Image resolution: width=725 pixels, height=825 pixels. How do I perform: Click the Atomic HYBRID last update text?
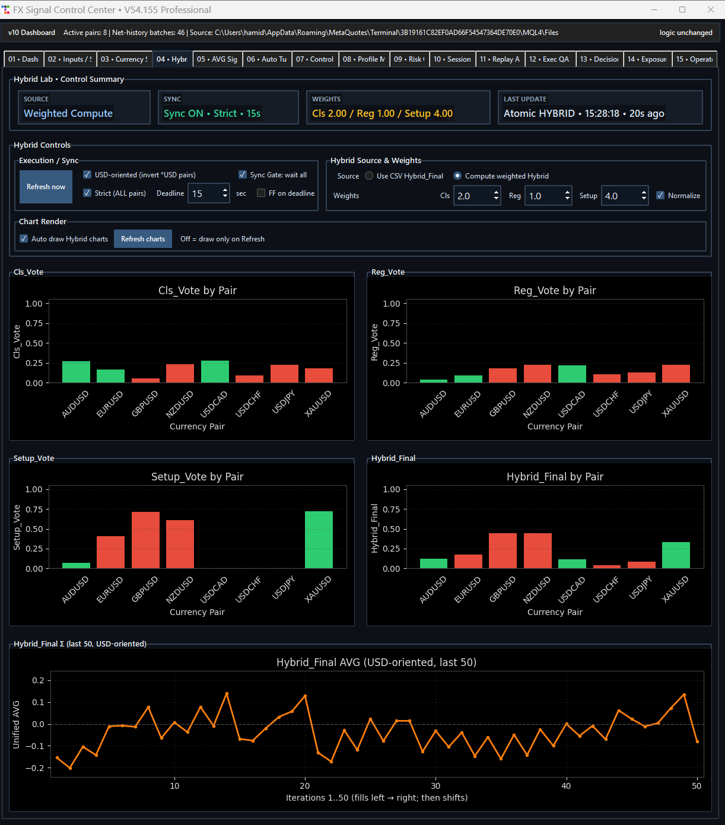584,113
